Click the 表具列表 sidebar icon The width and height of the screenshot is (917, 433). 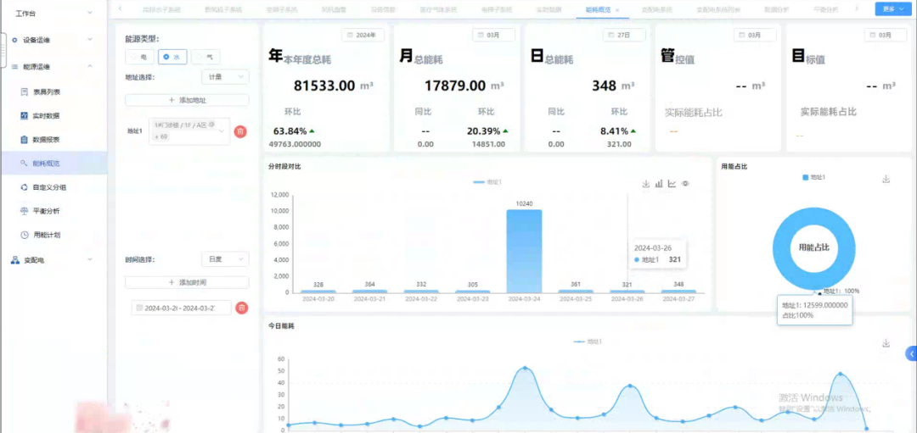click(x=24, y=92)
